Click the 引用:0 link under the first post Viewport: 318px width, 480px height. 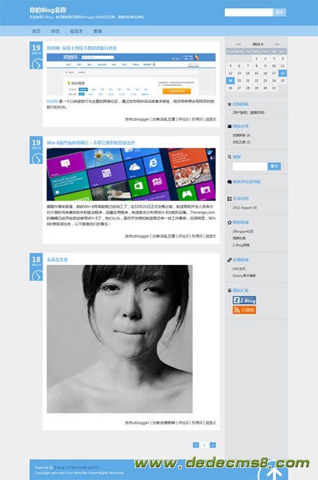click(197, 120)
